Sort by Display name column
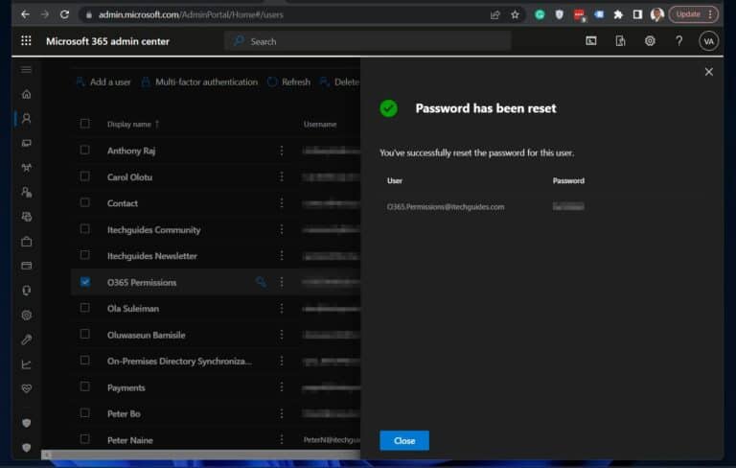 [133, 124]
